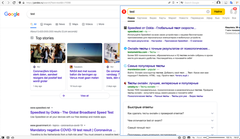240x139 pixels.
Task: Open the Yandex logo home icon
Action: (x=124, y=12)
